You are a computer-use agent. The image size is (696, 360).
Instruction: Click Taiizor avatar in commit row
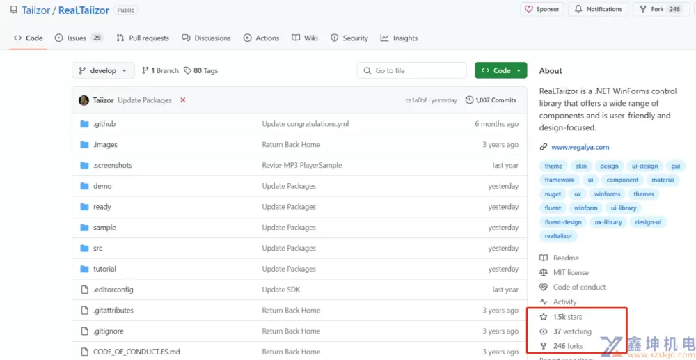[84, 100]
